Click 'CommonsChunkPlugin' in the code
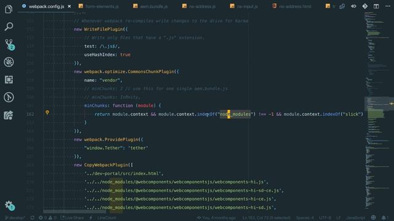394x221 pixels. click(151, 72)
